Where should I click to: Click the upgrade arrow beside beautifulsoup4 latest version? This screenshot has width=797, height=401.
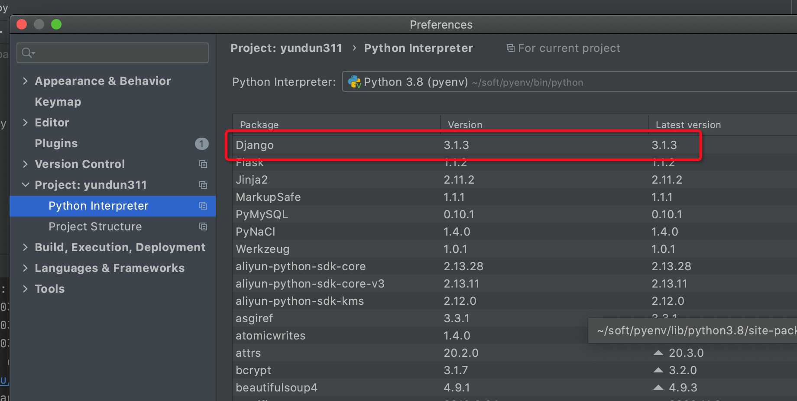coord(658,388)
